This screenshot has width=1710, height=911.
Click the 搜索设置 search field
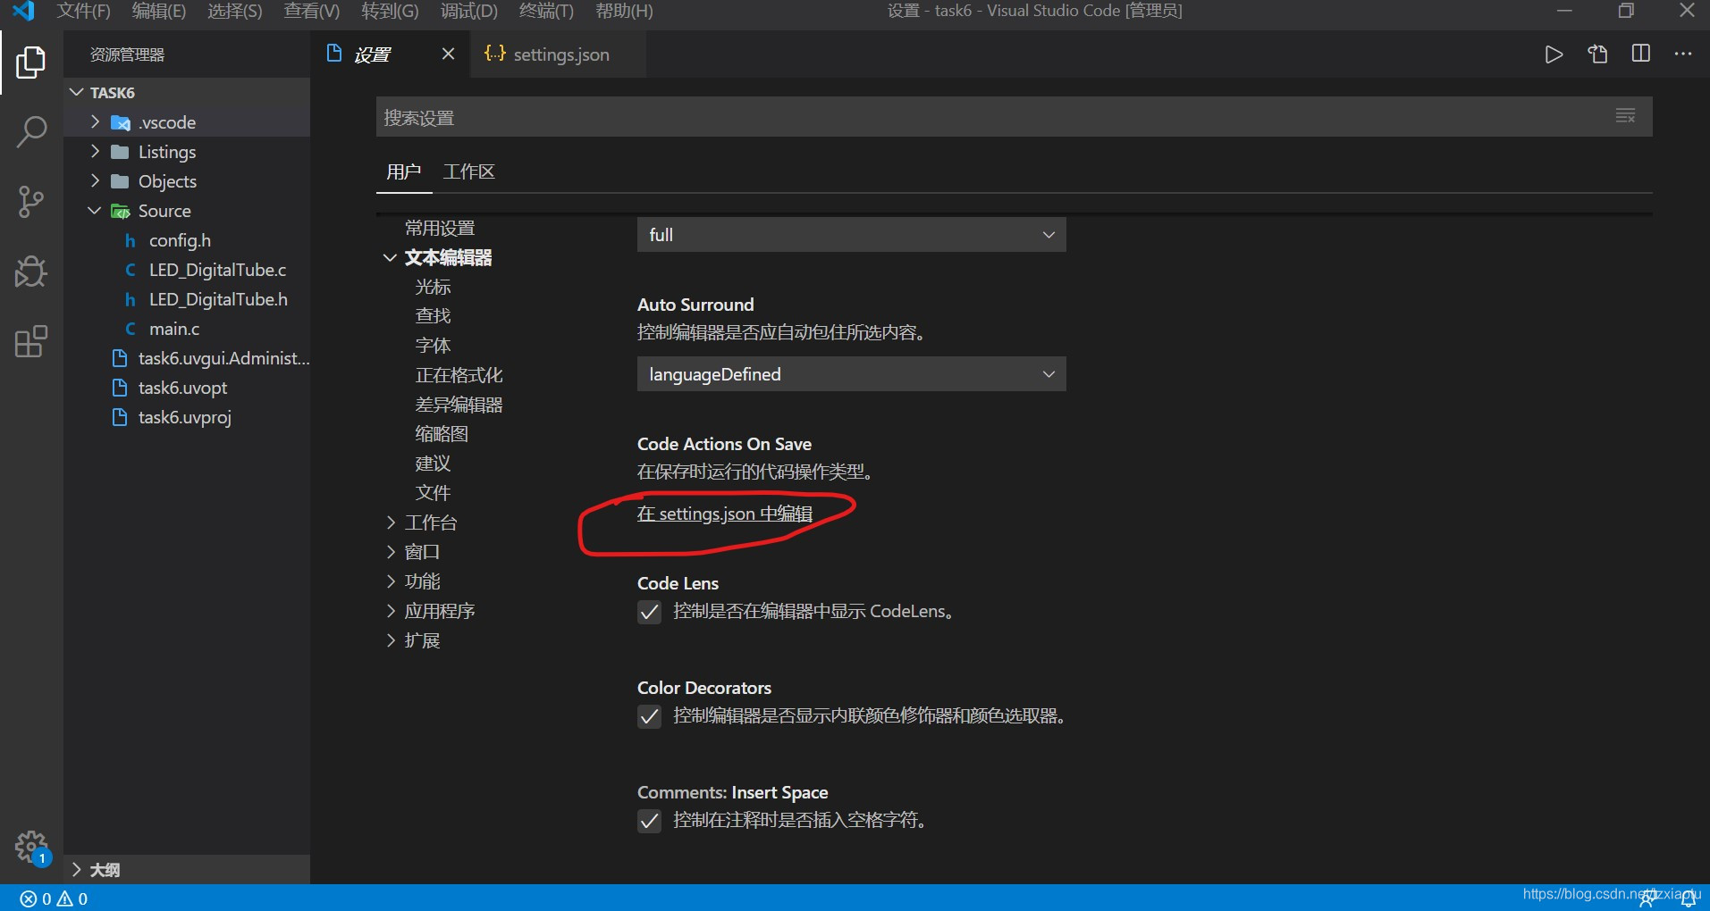[x=1014, y=117]
